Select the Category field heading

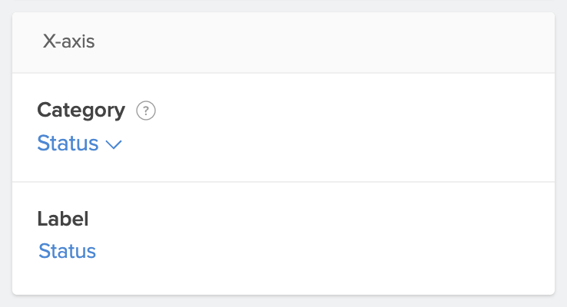(x=81, y=111)
